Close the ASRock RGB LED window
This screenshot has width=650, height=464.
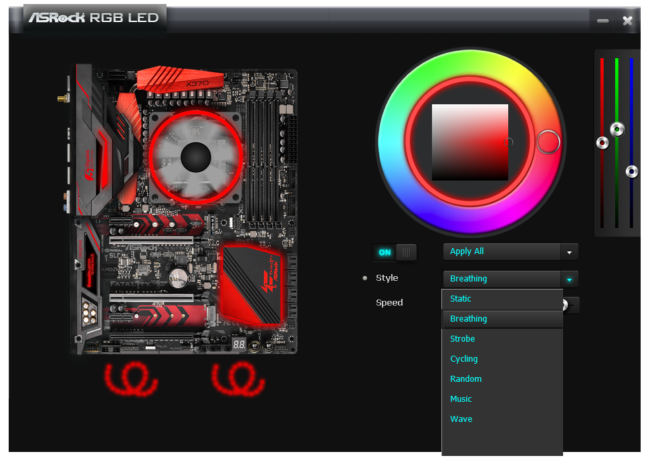click(x=627, y=21)
